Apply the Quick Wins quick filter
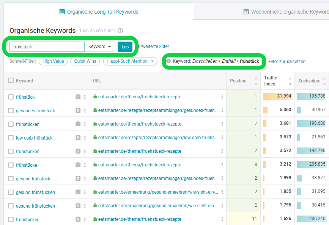Screen dimensions: 329x225 coord(85,61)
